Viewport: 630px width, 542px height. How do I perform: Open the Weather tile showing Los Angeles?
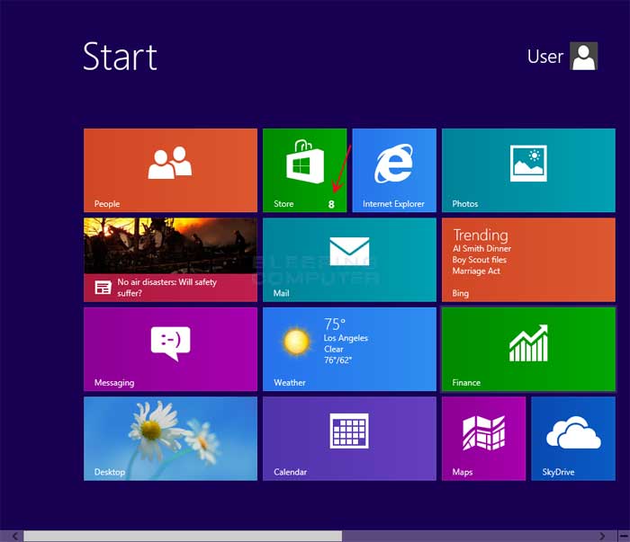click(349, 349)
